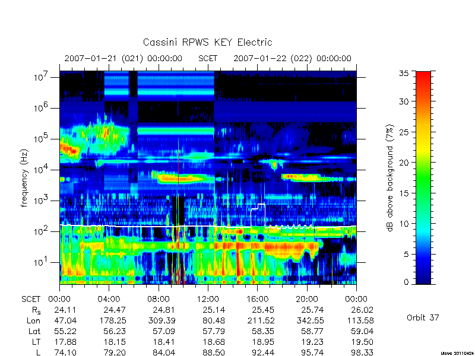Click the orange emission band near 5 kHz at 09:00
The width and height of the screenshot is (475, 356).
coord(180,179)
